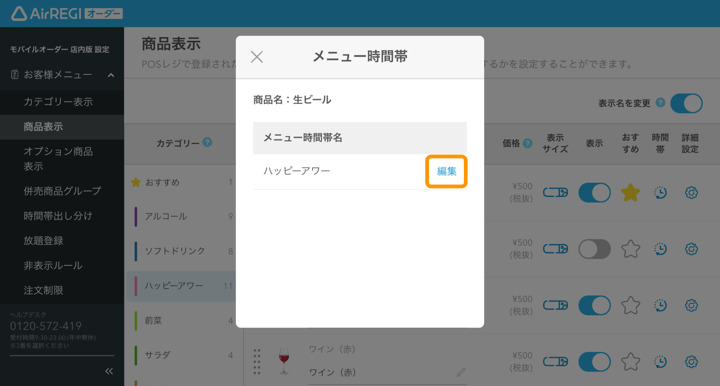Toggle display switch in first product row

point(594,193)
